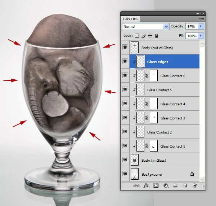Create new adjustment layer icon

(x=166, y=185)
